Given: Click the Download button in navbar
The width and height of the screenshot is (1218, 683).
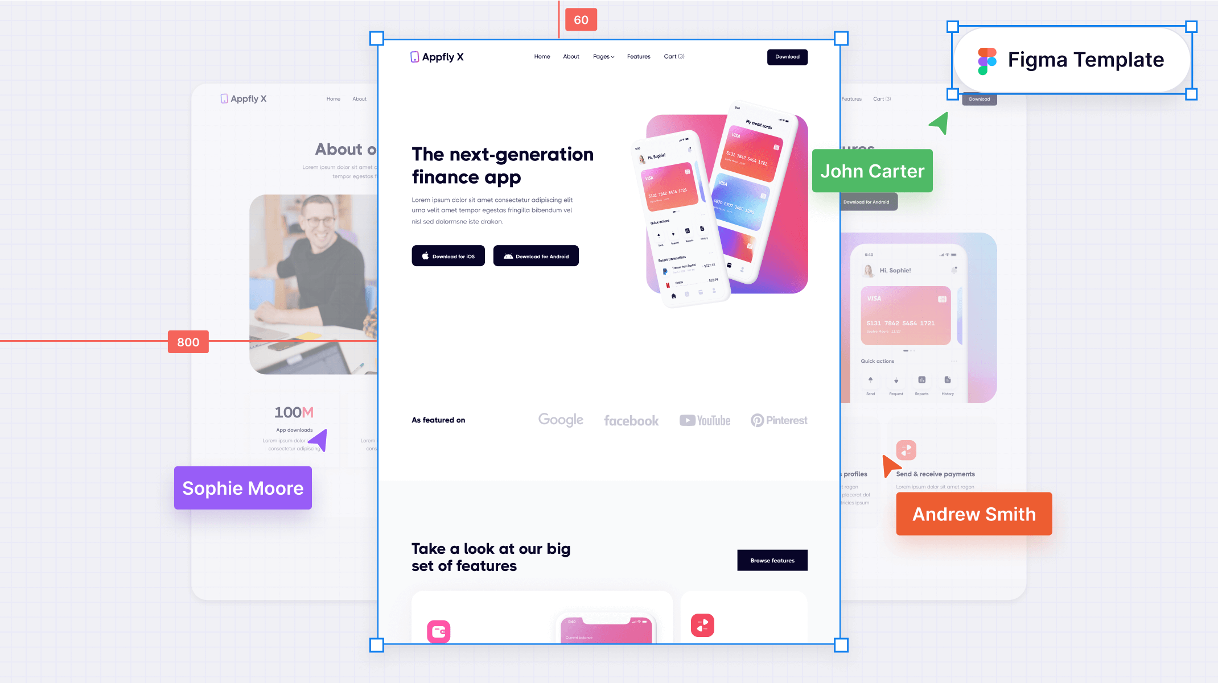Looking at the screenshot, I should [787, 56].
